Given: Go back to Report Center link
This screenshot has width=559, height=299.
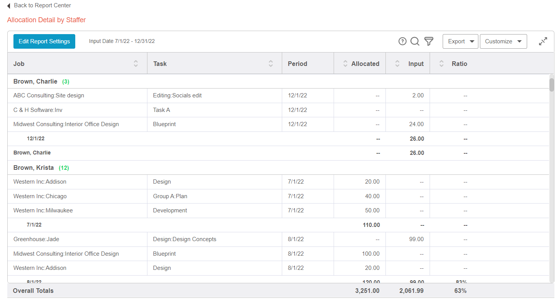Looking at the screenshot, I should click(x=42, y=6).
